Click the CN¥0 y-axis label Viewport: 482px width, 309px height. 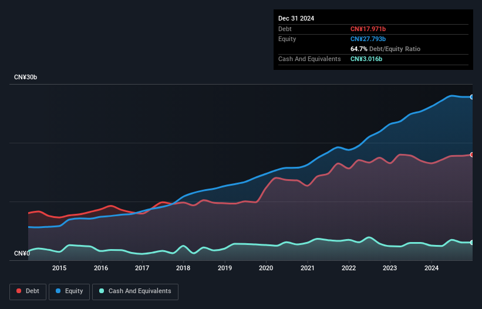(x=22, y=253)
